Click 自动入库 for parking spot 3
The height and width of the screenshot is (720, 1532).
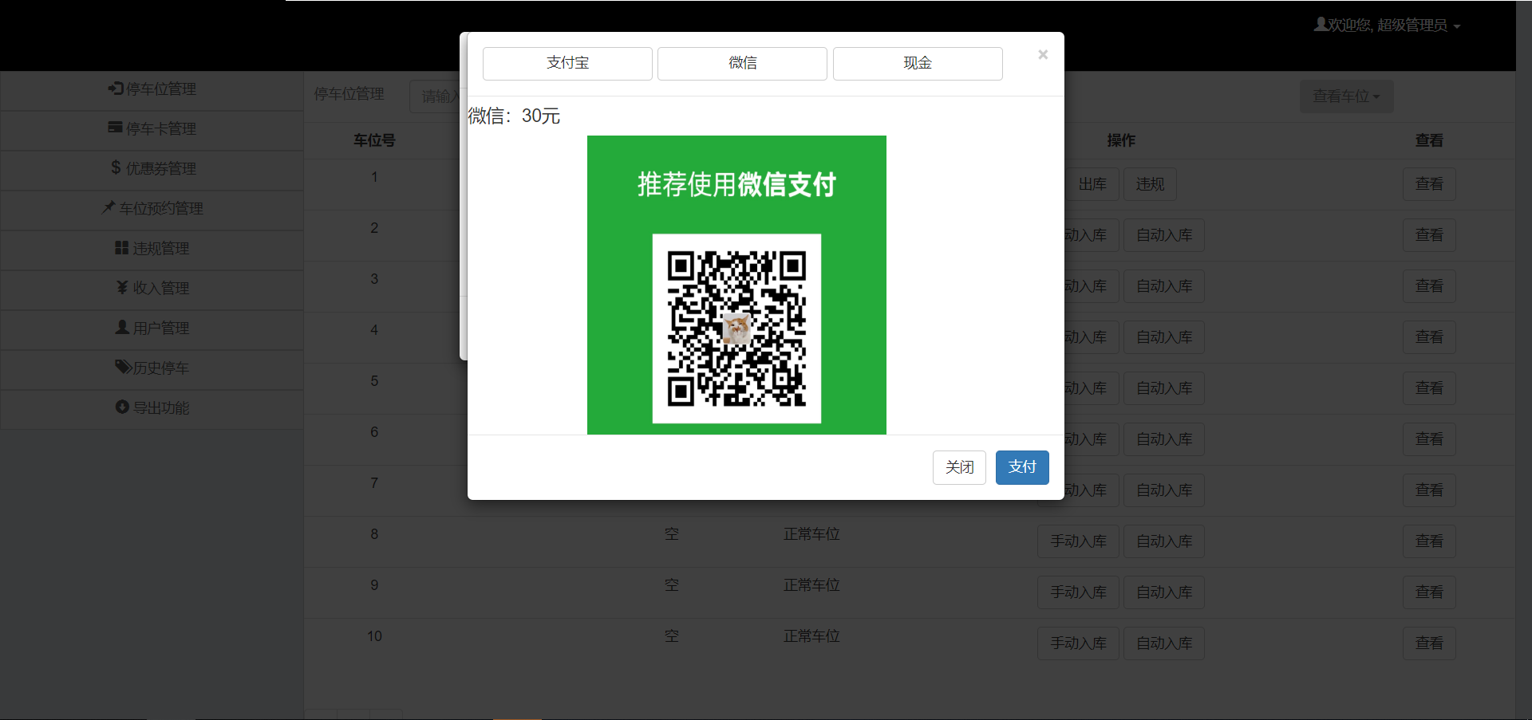coord(1164,286)
